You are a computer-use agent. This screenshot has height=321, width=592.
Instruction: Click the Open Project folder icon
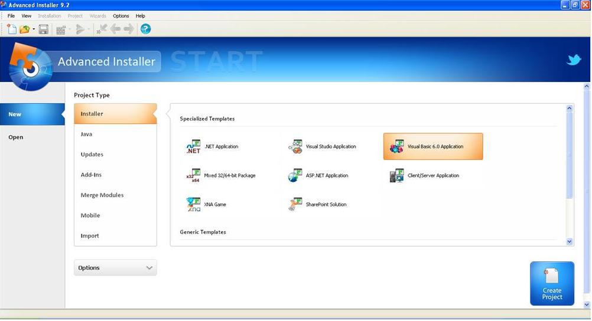pyautogui.click(x=25, y=29)
